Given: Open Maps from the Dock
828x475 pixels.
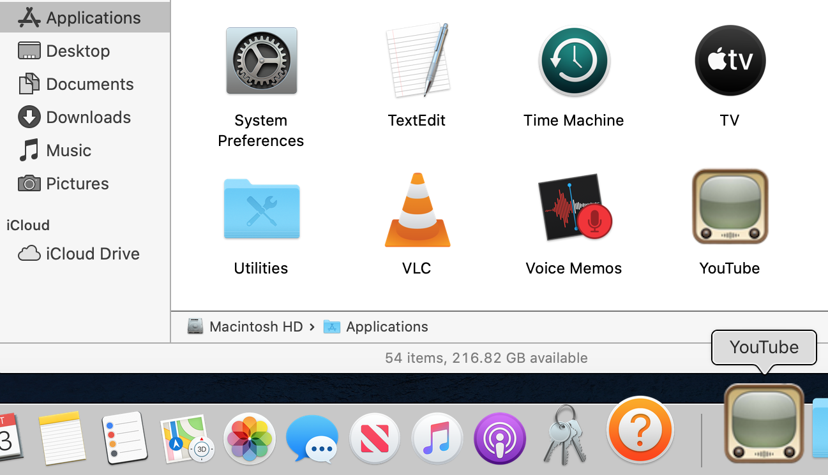Looking at the screenshot, I should pyautogui.click(x=187, y=438).
